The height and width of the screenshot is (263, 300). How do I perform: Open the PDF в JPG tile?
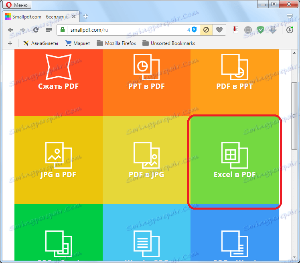(x=146, y=160)
